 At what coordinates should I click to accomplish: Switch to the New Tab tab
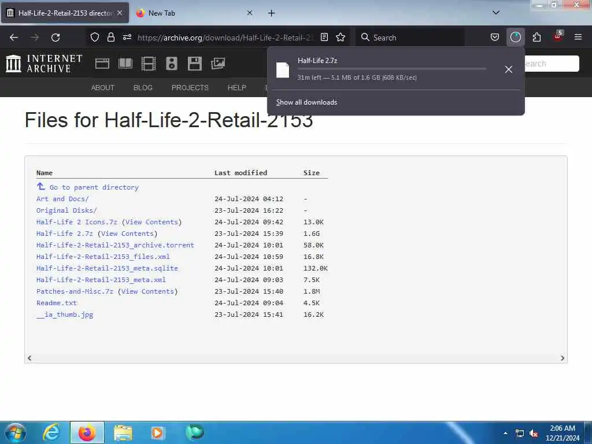(195, 13)
